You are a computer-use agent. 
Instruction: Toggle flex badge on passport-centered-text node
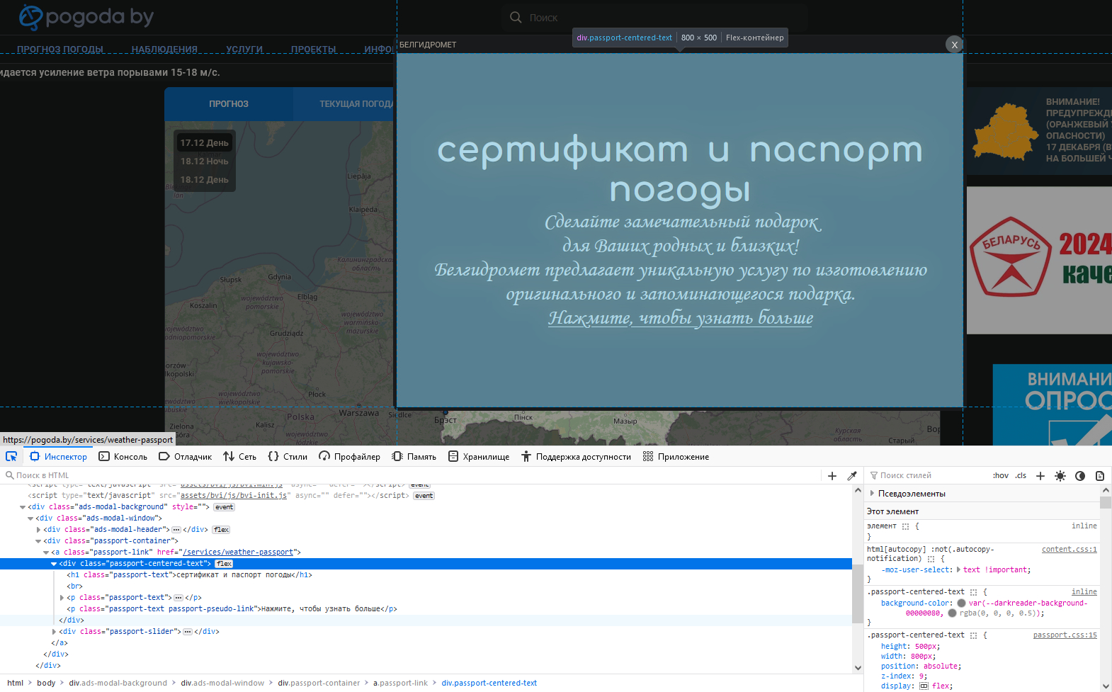pyautogui.click(x=224, y=564)
